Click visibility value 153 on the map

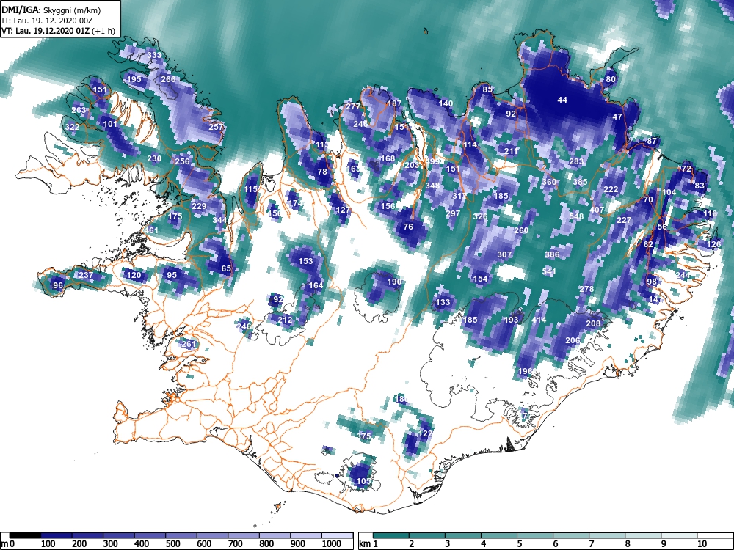tap(305, 260)
